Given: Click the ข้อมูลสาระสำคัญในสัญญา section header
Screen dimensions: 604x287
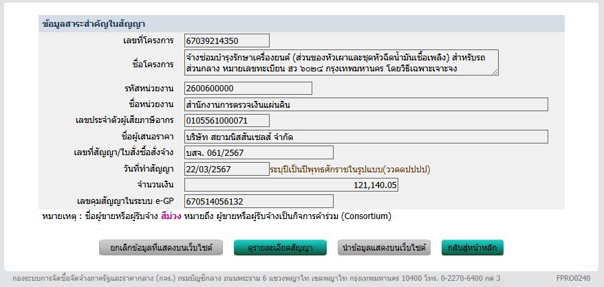Looking at the screenshot, I should point(89,24).
